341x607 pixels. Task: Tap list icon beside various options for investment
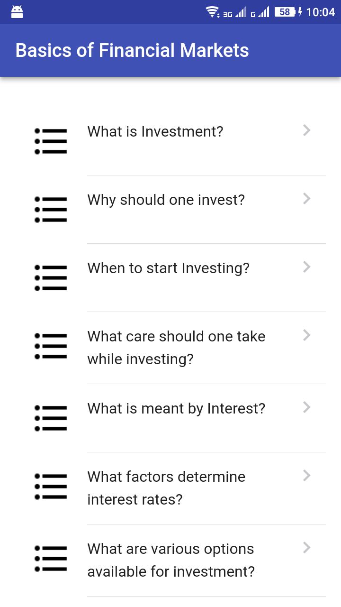(x=51, y=558)
